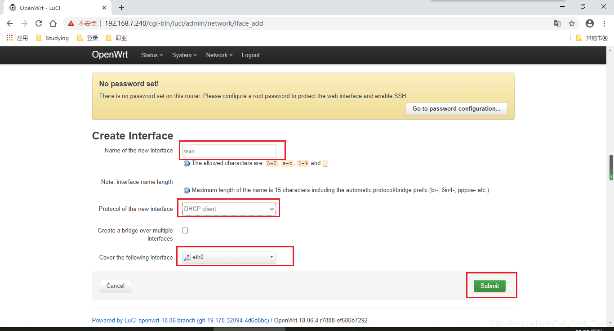This screenshot has height=331, width=614.
Task: Click the help icon beside allowed characters
Action: [187, 163]
